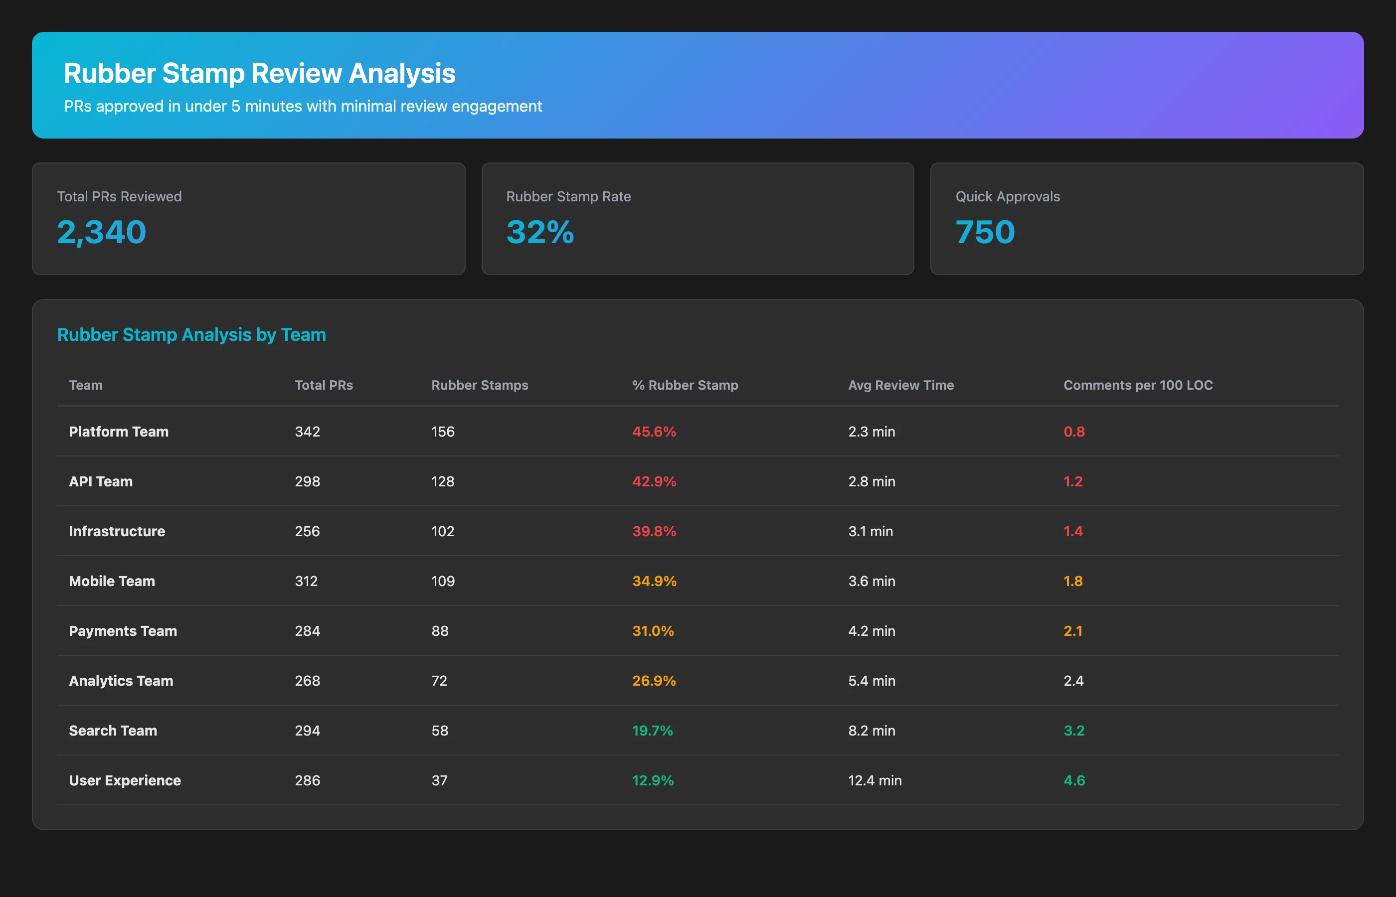This screenshot has height=897, width=1396.
Task: Click the 3.2 comments value
Action: [1074, 731]
